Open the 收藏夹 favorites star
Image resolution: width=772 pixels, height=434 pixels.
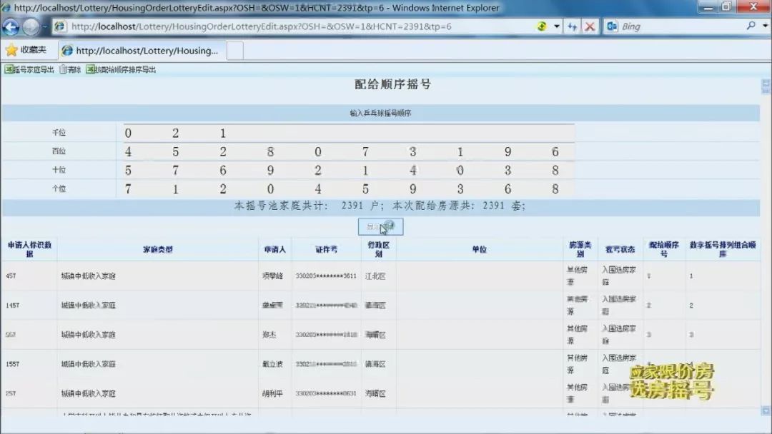coord(11,50)
